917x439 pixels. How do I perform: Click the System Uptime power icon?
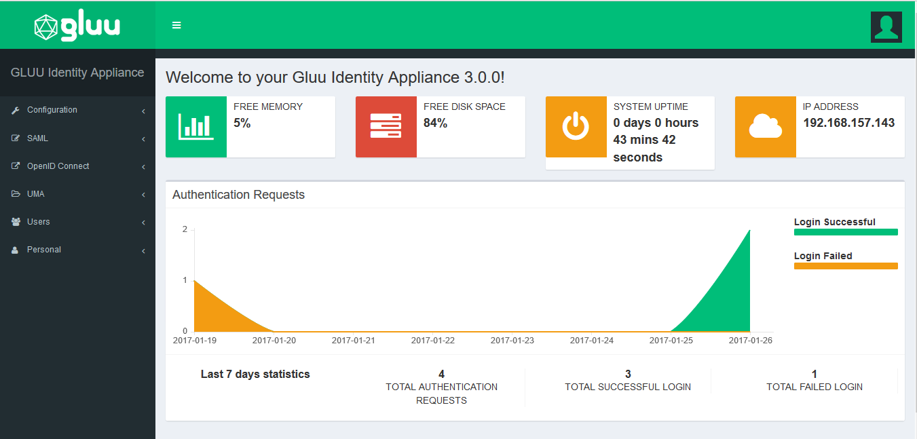pos(576,127)
